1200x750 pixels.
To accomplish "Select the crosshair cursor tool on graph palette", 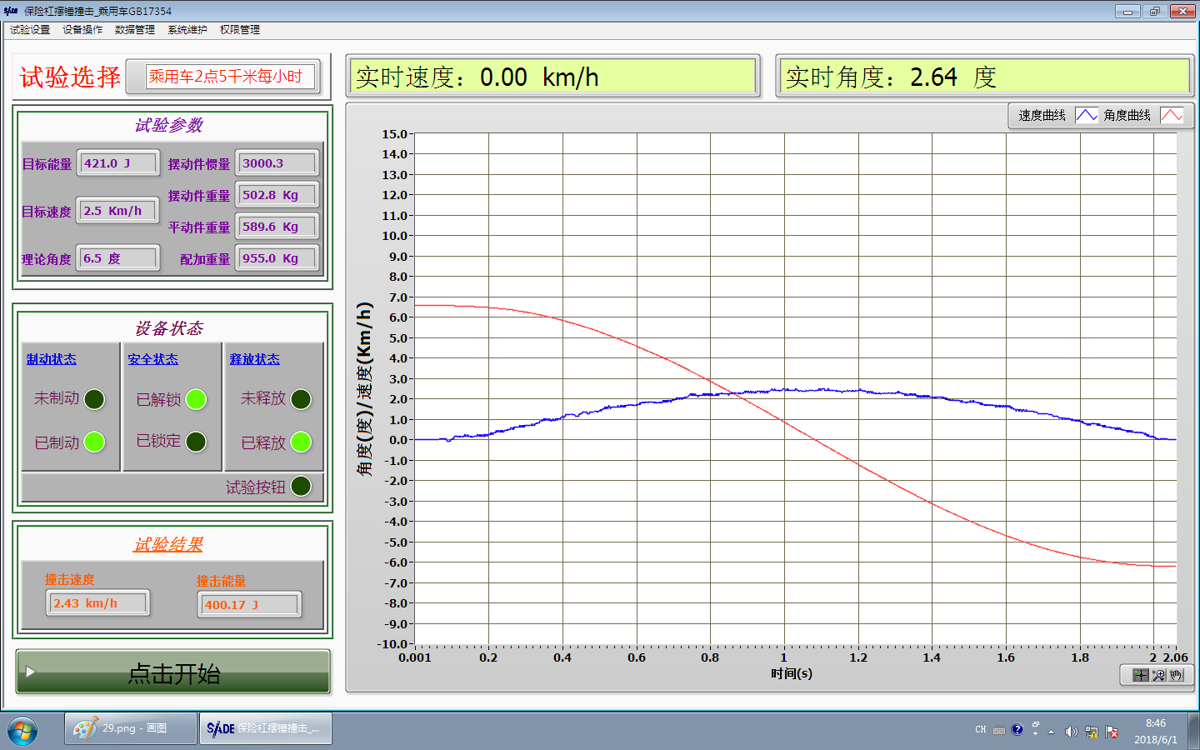I will tap(1141, 675).
